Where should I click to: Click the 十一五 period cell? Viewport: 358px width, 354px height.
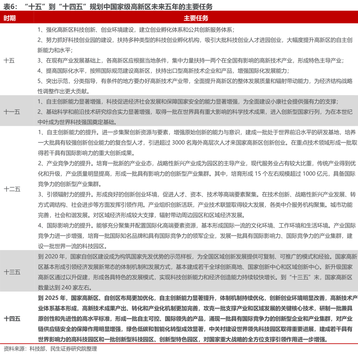click(12, 112)
